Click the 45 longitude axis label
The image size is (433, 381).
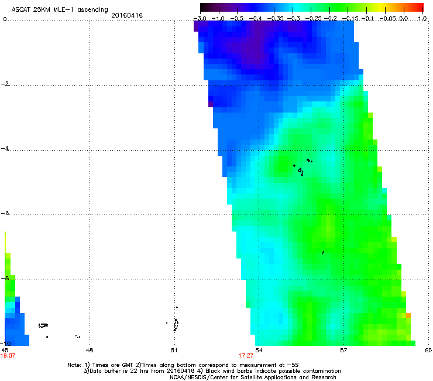(5, 351)
